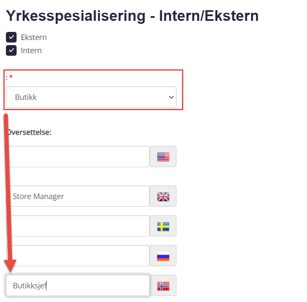Uncheck the Ekstern checkbox
This screenshot has width=307, height=302.
click(11, 37)
